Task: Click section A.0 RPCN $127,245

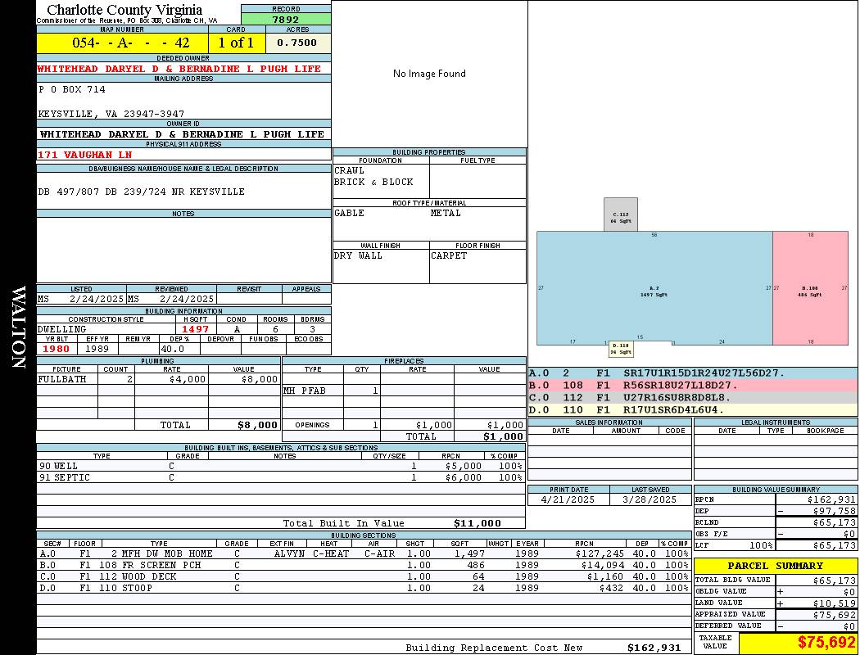Action: click(600, 554)
